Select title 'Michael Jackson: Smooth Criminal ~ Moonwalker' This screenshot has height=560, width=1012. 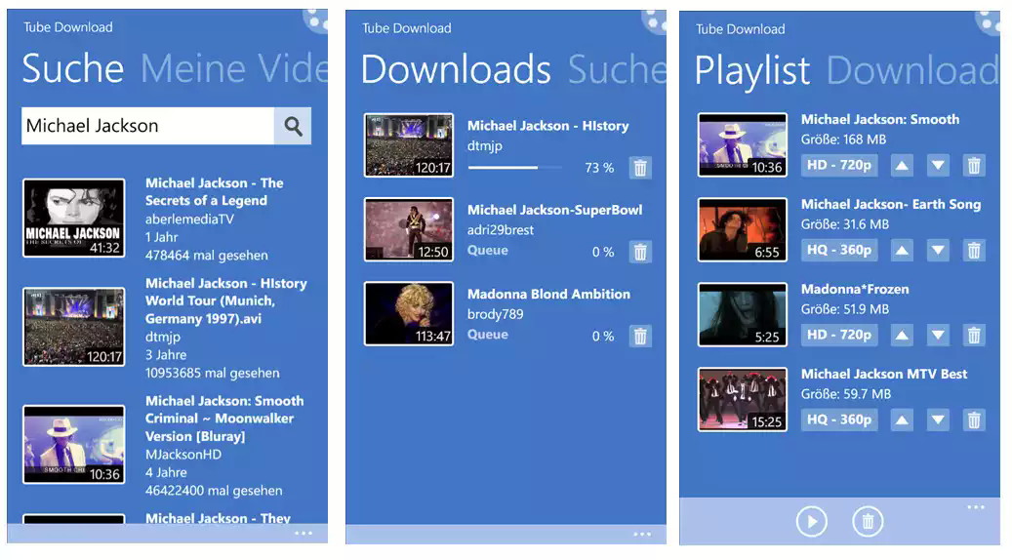(223, 419)
